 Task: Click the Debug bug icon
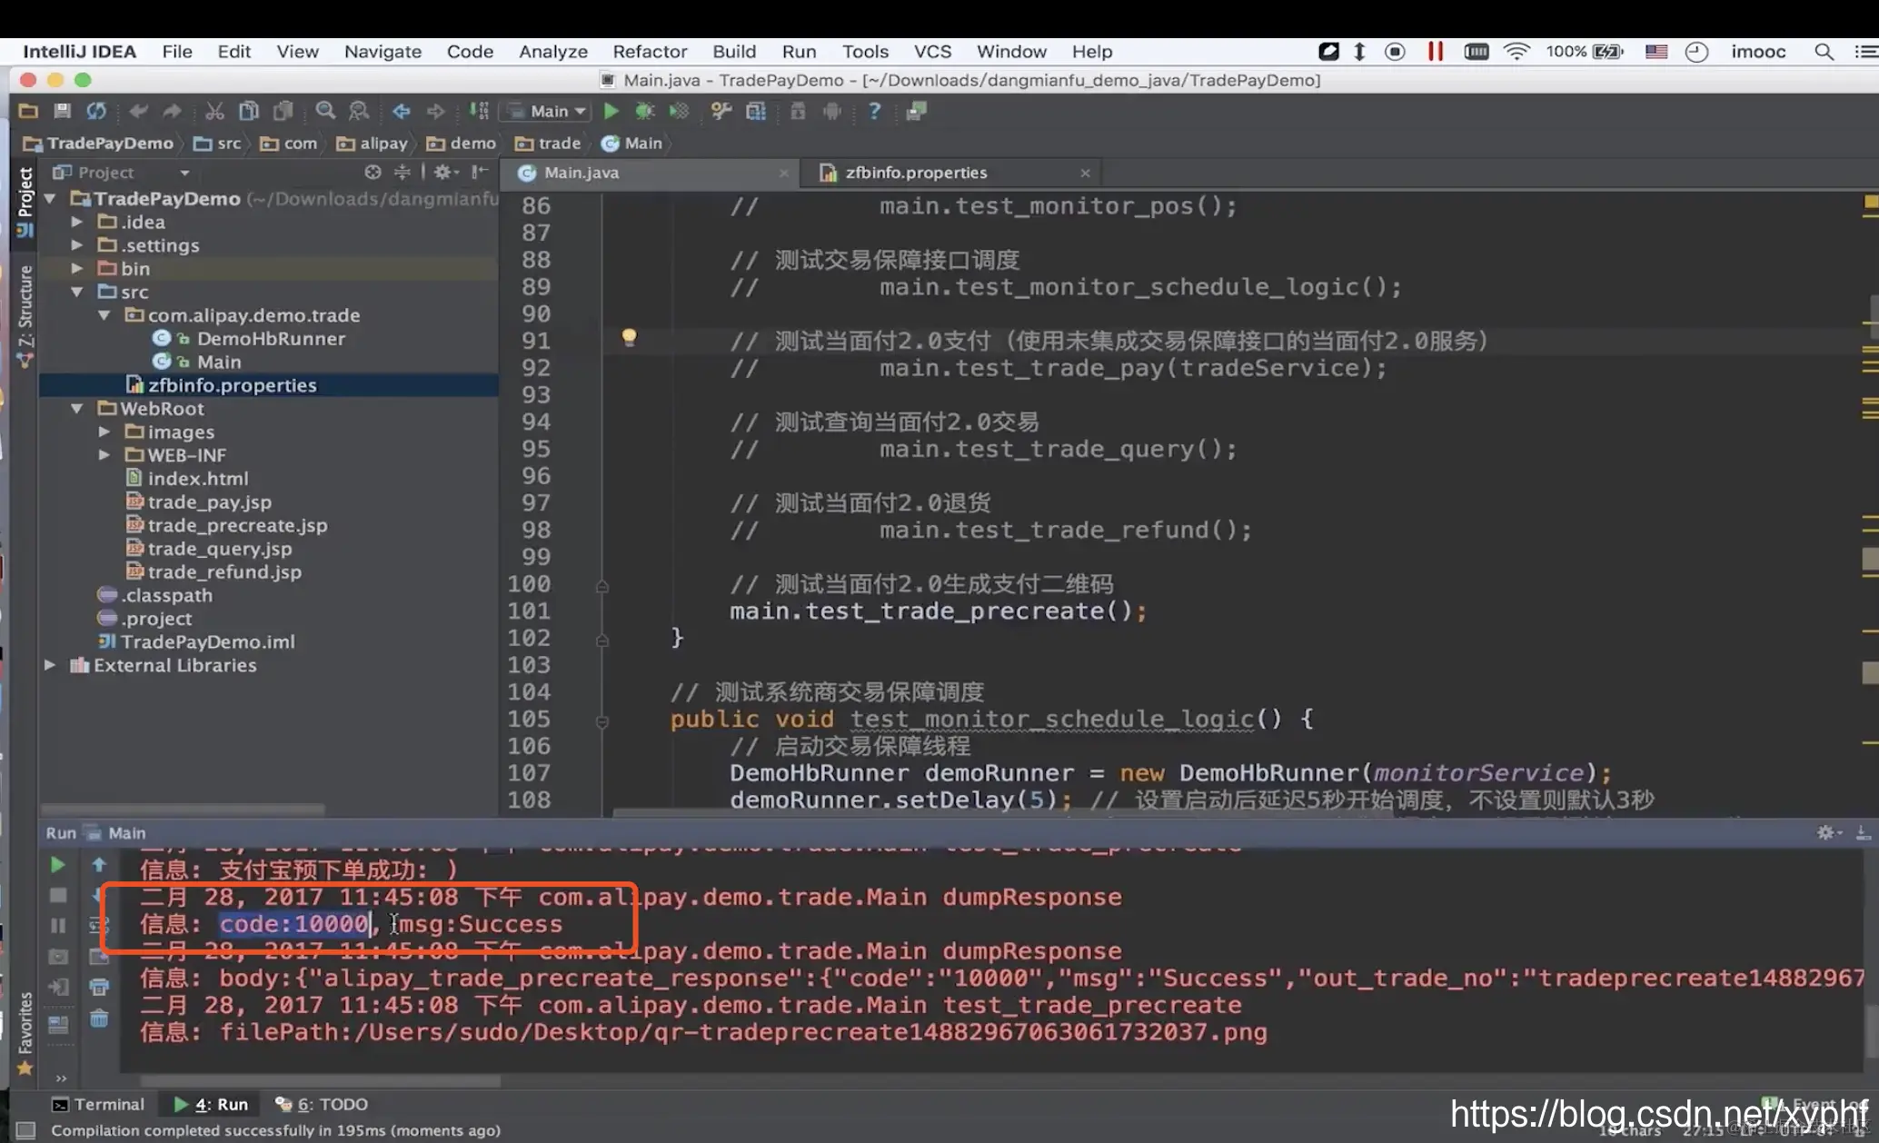[x=644, y=111]
